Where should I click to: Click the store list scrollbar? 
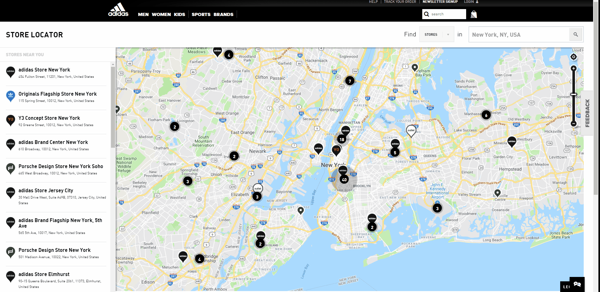click(113, 107)
